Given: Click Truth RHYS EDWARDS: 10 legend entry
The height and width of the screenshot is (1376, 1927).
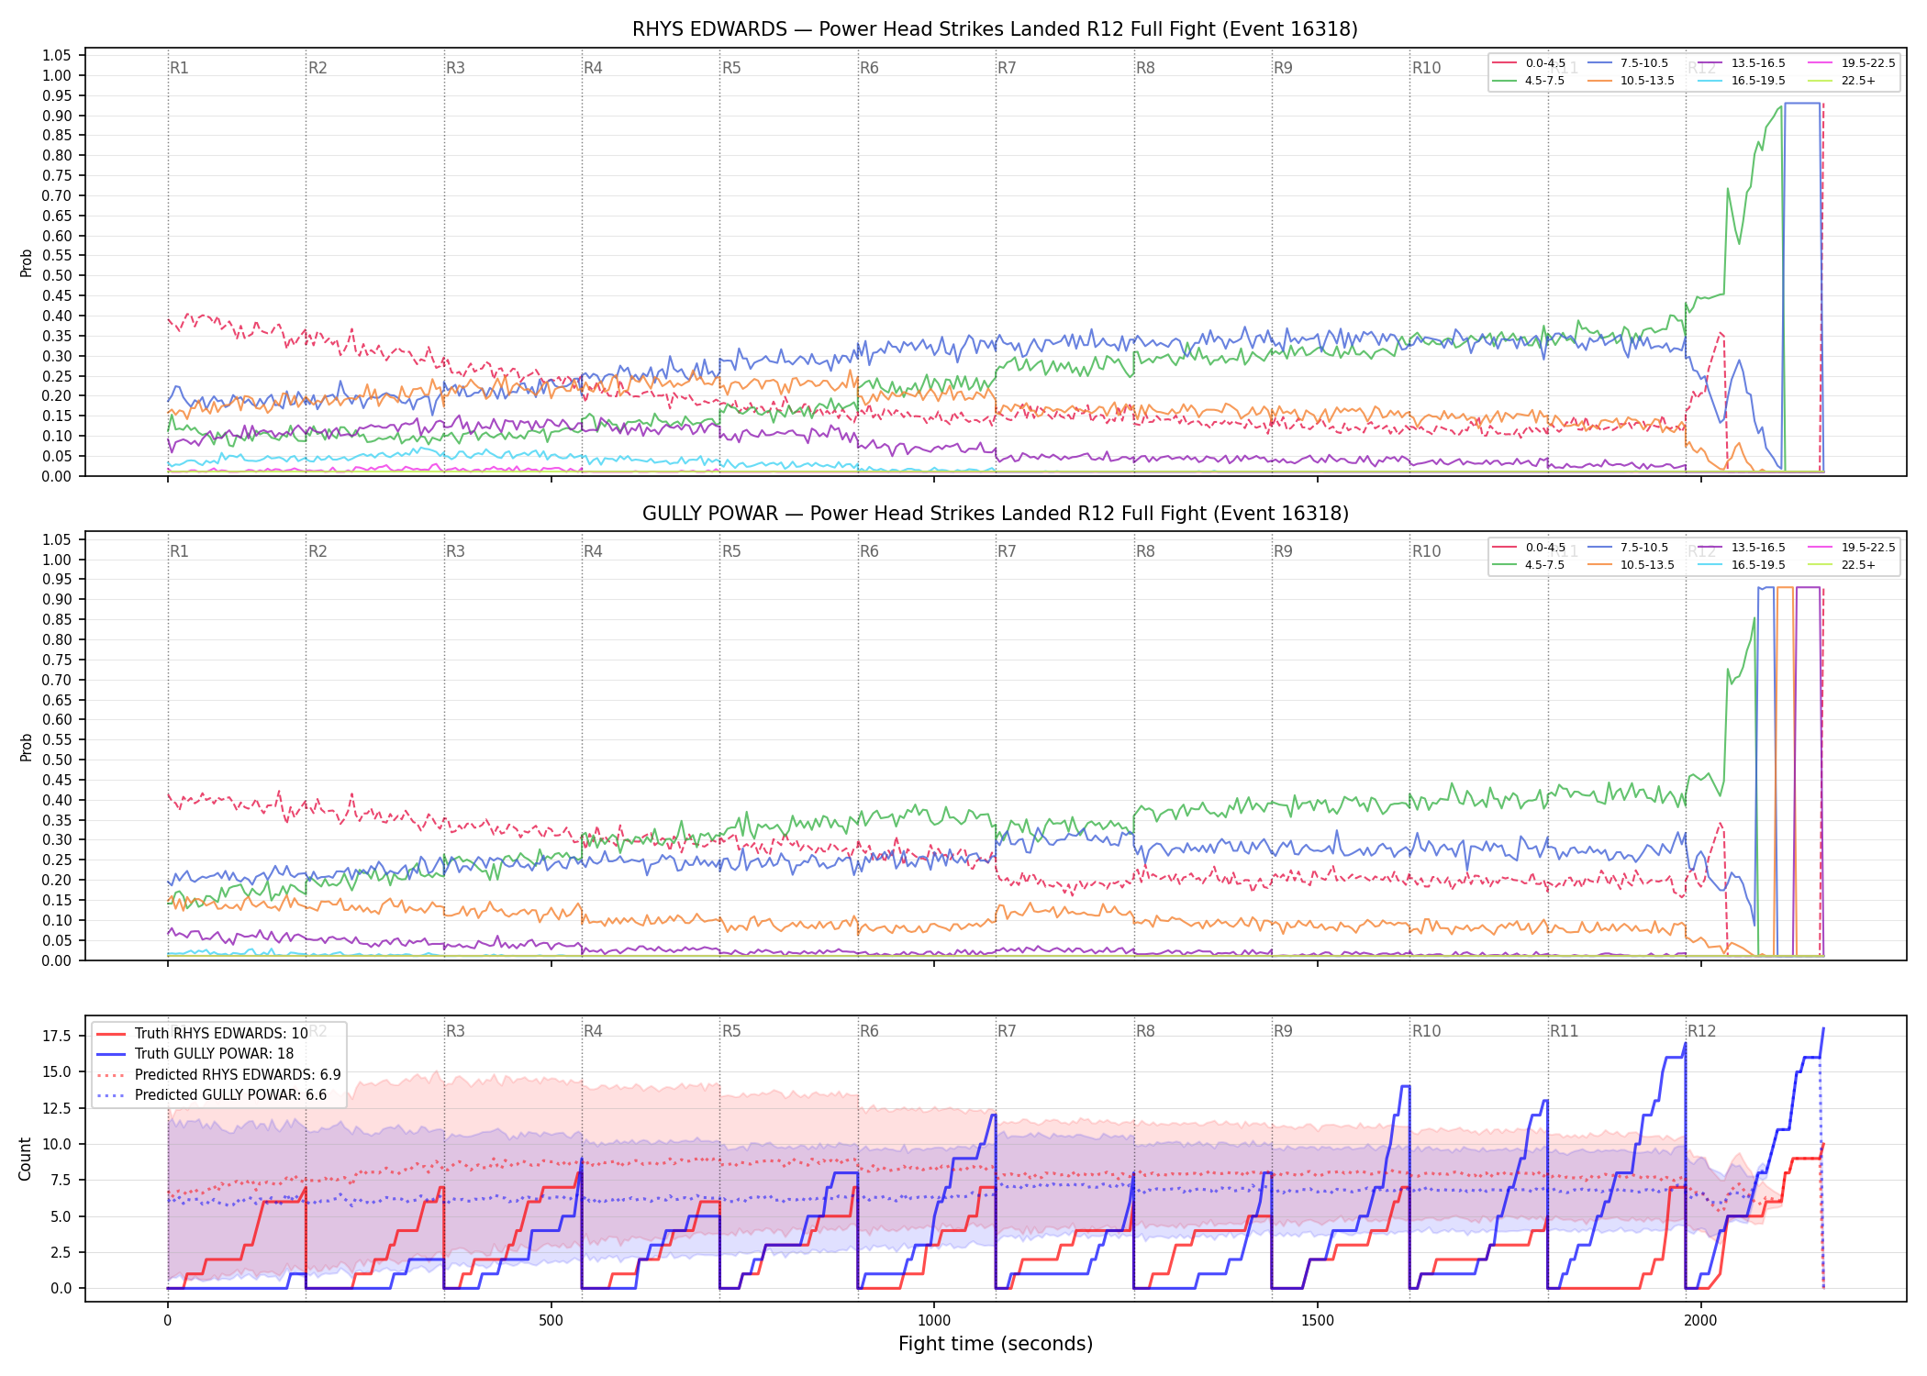Looking at the screenshot, I should point(202,1034).
